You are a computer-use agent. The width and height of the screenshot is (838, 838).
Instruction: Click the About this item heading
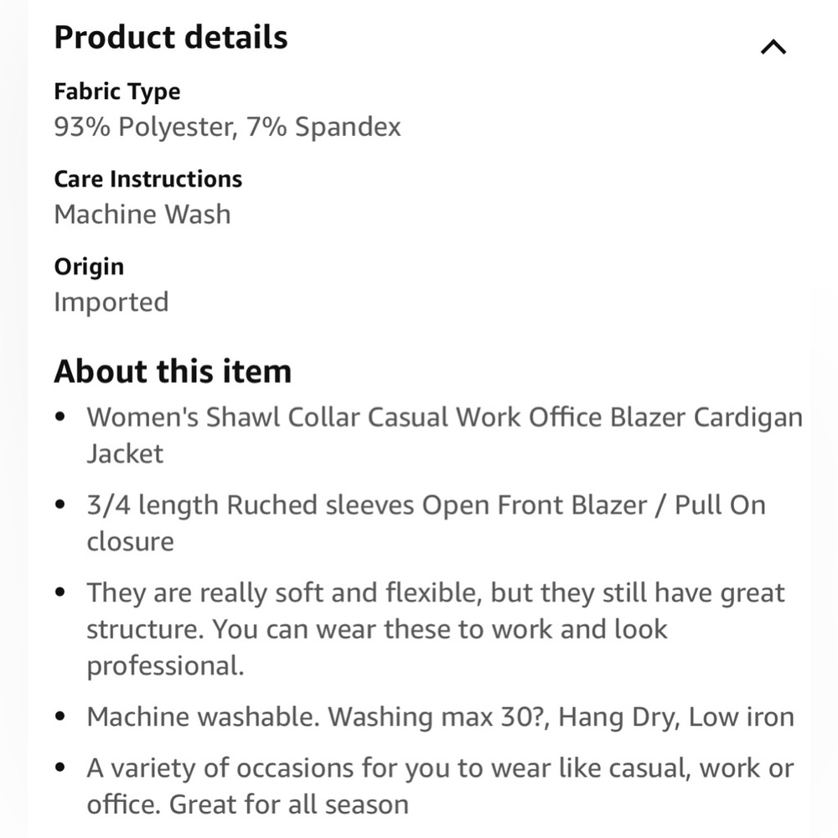tap(173, 371)
